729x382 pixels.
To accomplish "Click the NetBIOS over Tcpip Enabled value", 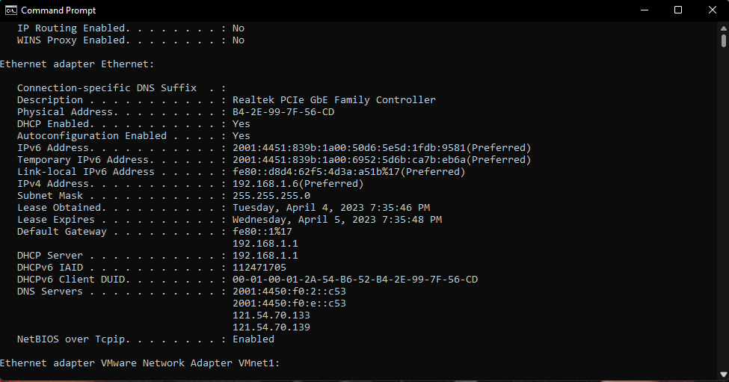I will click(x=253, y=339).
